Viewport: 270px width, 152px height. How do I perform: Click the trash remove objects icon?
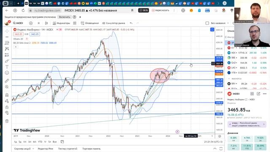[x=7, y=121]
